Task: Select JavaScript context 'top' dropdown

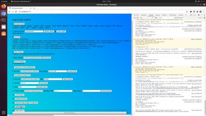Action: point(147,18)
